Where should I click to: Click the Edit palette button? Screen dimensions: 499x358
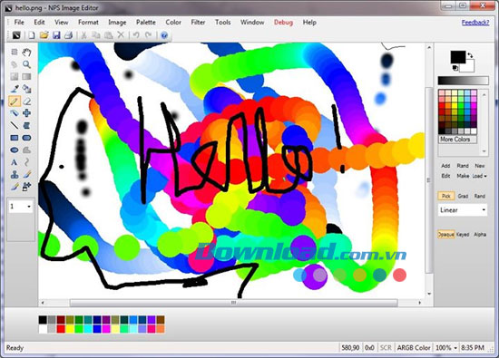click(445, 176)
